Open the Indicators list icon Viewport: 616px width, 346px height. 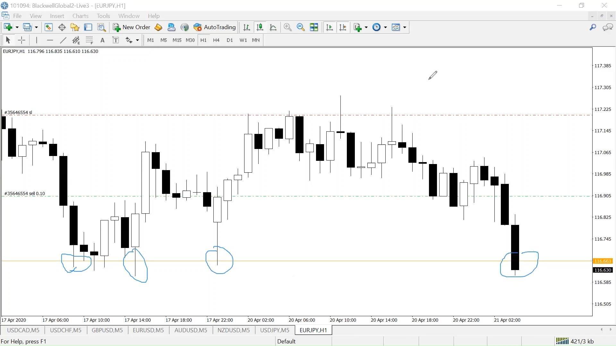[358, 27]
